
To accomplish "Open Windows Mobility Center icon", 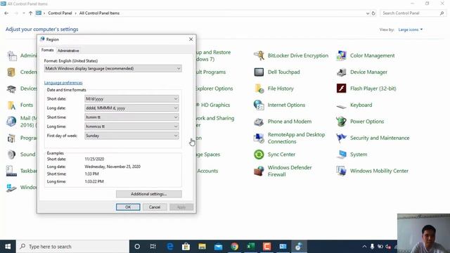I will pos(341,171).
